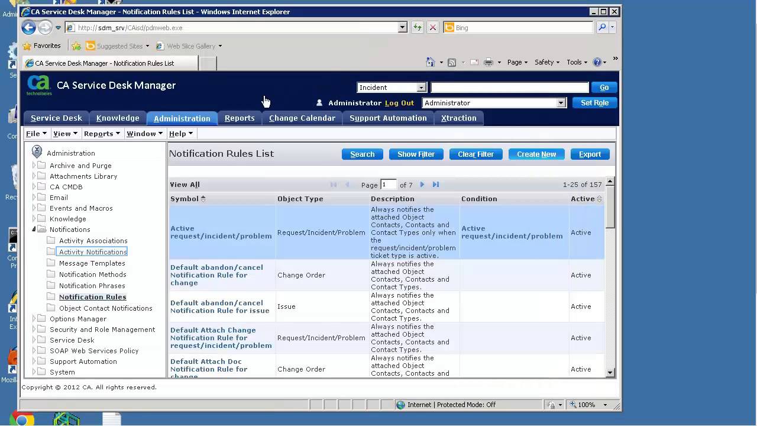The image size is (757, 426).
Task: Open the Window menu
Action: pos(144,134)
